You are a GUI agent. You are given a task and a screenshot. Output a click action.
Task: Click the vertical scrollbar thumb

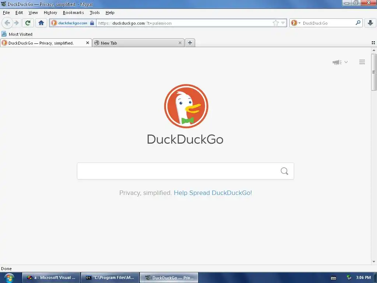[x=374, y=72]
